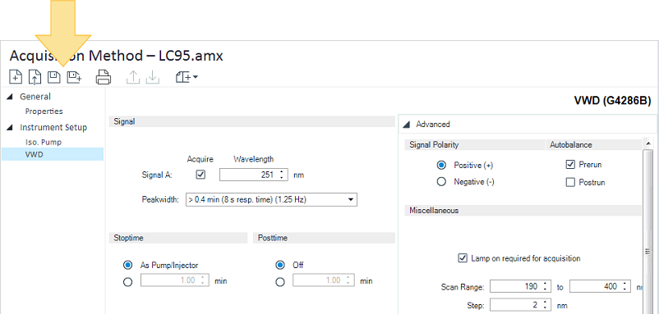Click the greyed upload arrow icon
The image size is (659, 314).
(133, 77)
